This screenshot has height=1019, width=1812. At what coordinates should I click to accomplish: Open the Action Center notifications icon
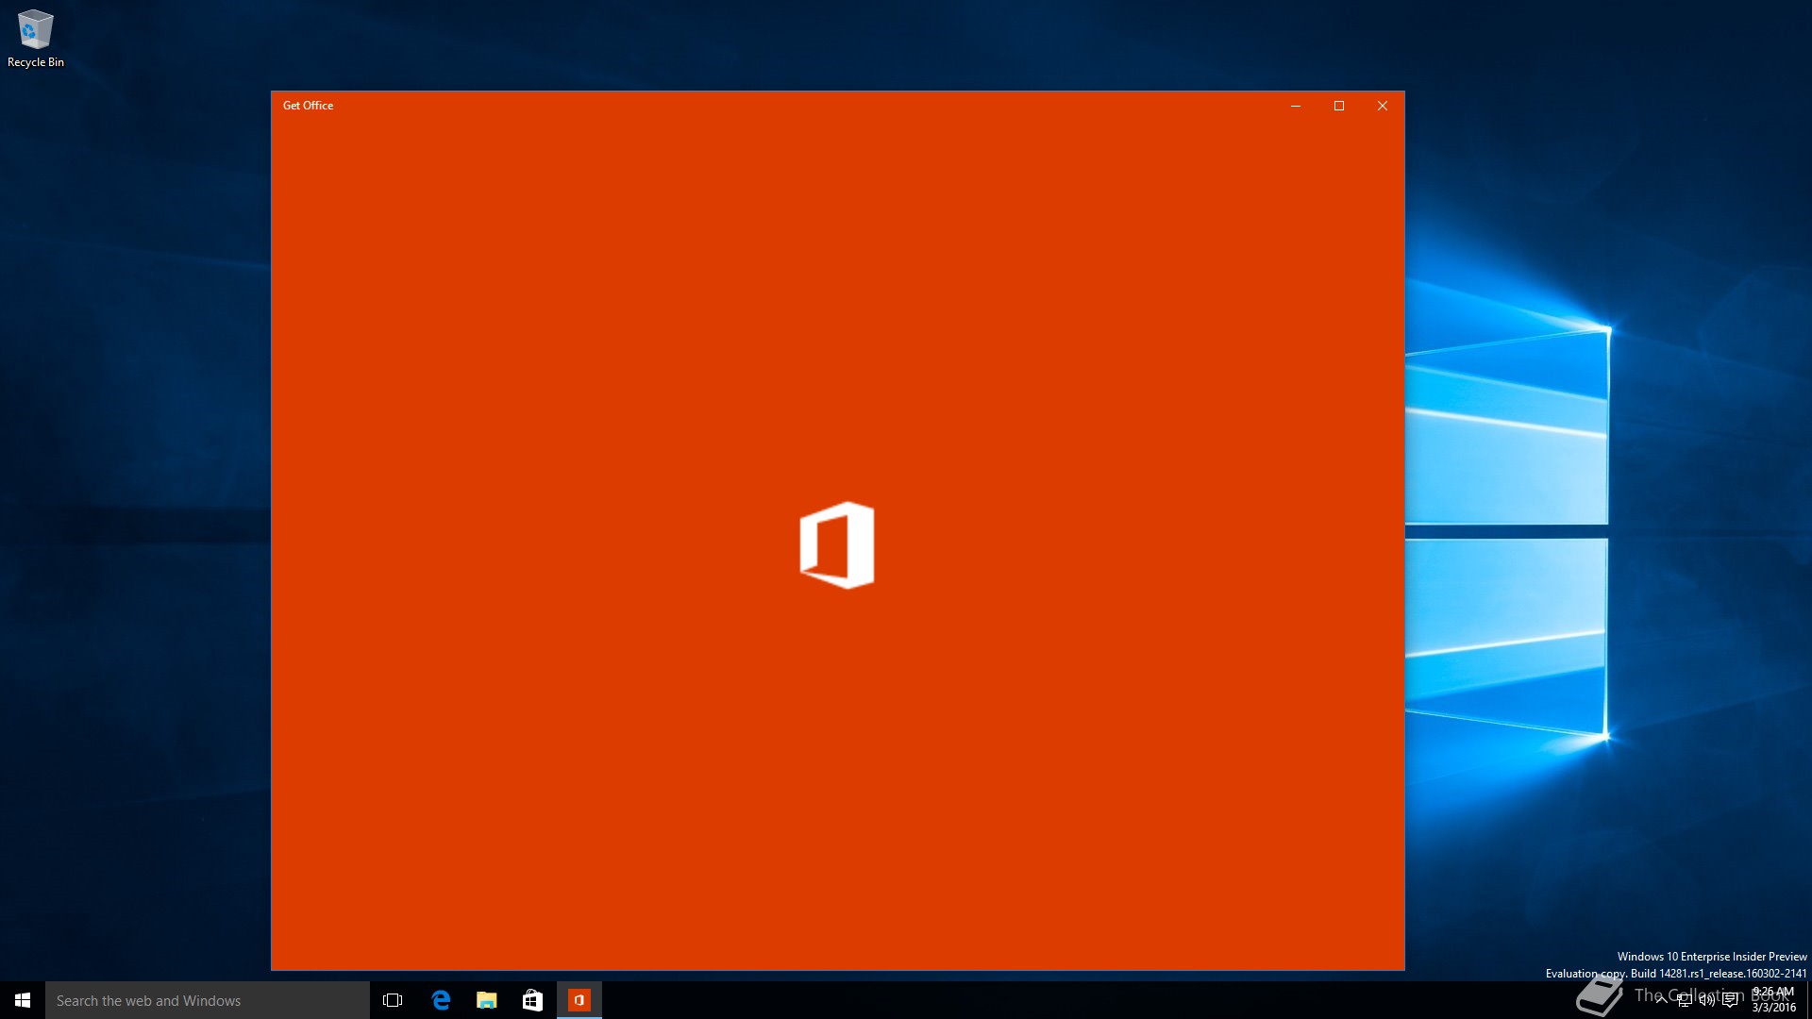pyautogui.click(x=1730, y=1000)
